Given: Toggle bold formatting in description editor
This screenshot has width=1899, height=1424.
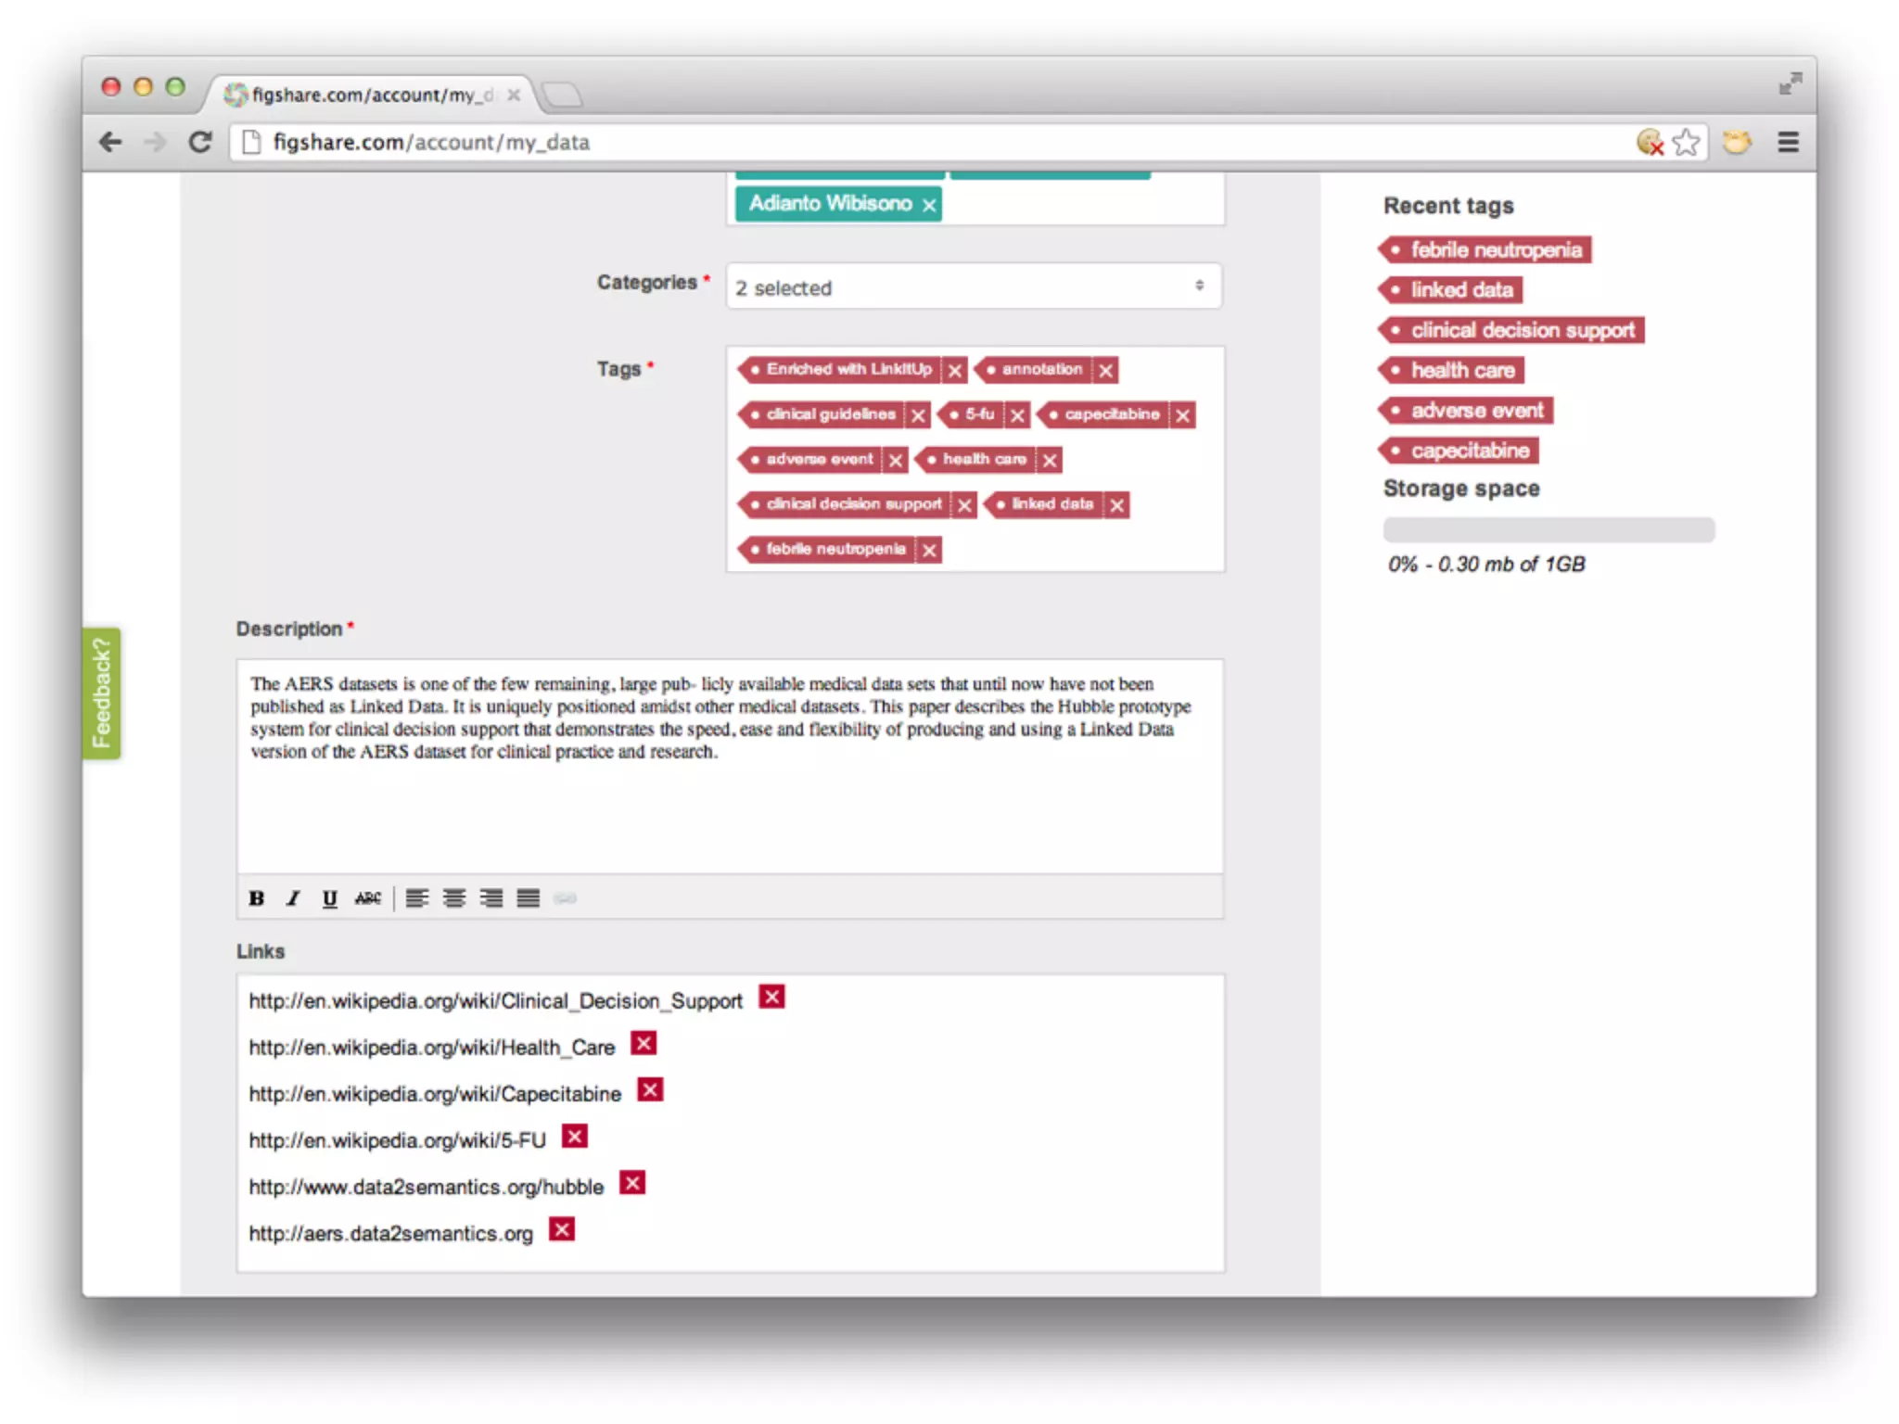Looking at the screenshot, I should (x=257, y=897).
